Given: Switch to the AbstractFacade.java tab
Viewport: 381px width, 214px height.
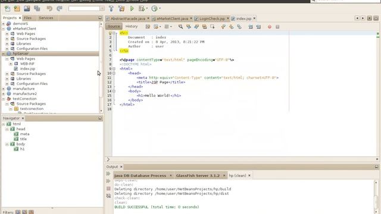Looking at the screenshot, I should pyautogui.click(x=128, y=18).
